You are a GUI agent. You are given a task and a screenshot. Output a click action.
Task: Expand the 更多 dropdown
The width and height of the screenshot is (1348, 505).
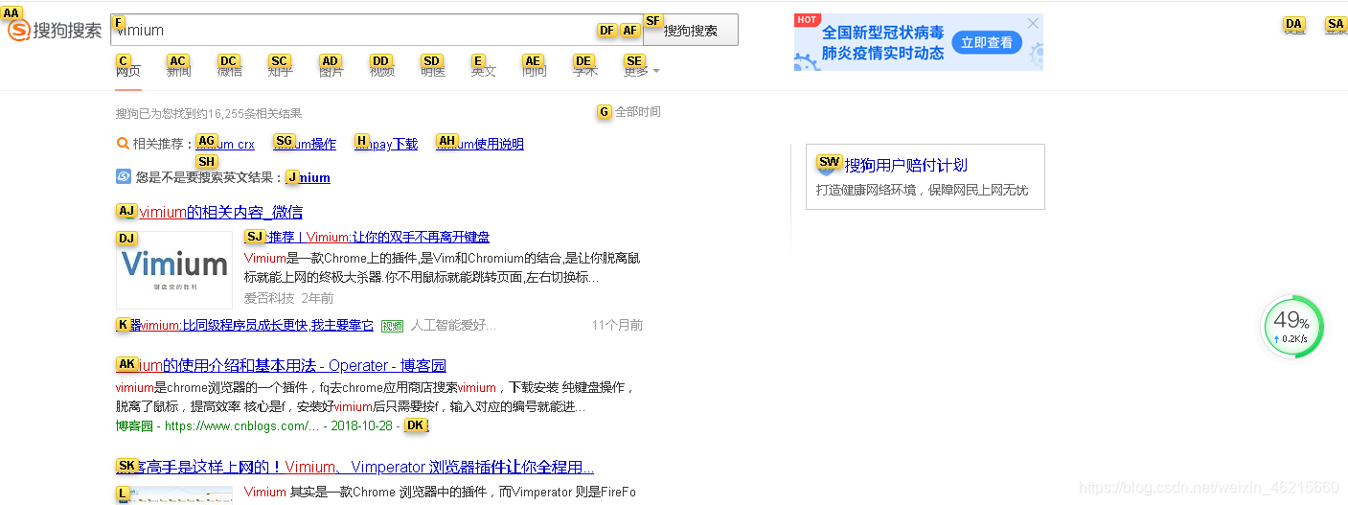[x=641, y=71]
